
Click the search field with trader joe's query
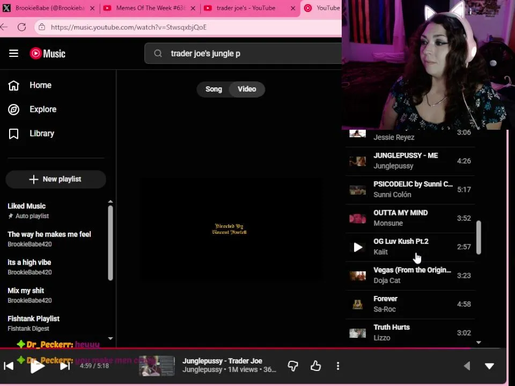coord(243,53)
